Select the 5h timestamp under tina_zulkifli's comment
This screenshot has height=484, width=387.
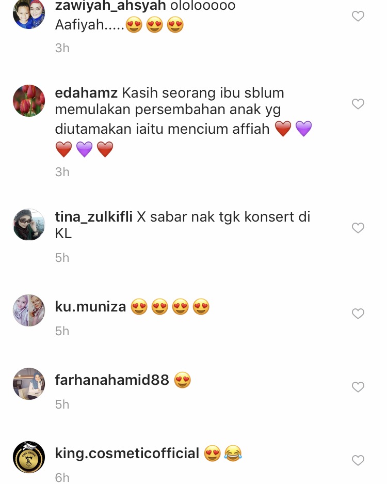click(x=62, y=258)
